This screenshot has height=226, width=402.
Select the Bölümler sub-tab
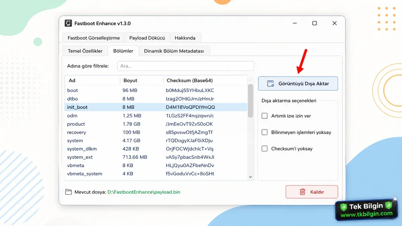pyautogui.click(x=123, y=51)
